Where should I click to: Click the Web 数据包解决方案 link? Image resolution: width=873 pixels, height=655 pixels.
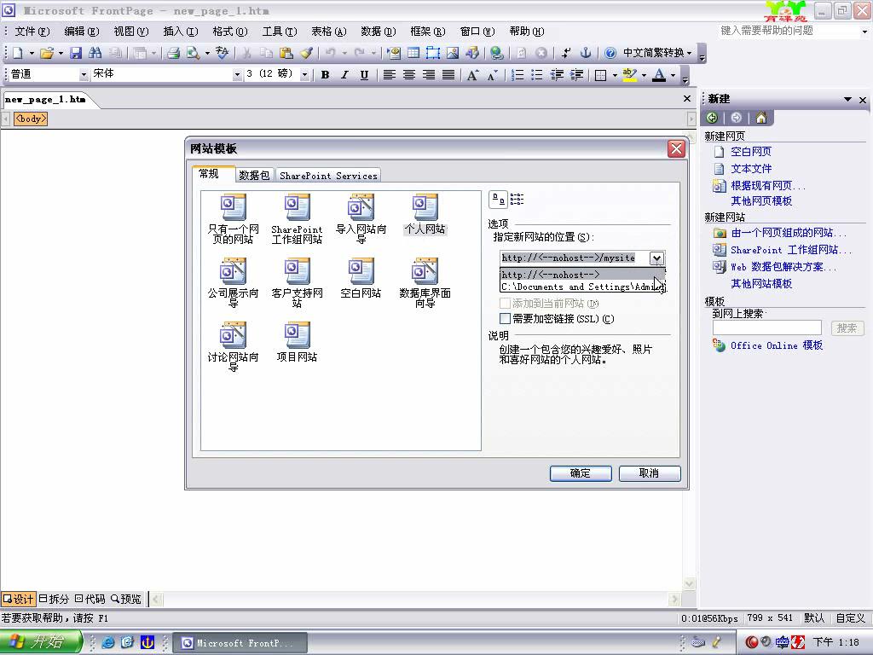(783, 267)
